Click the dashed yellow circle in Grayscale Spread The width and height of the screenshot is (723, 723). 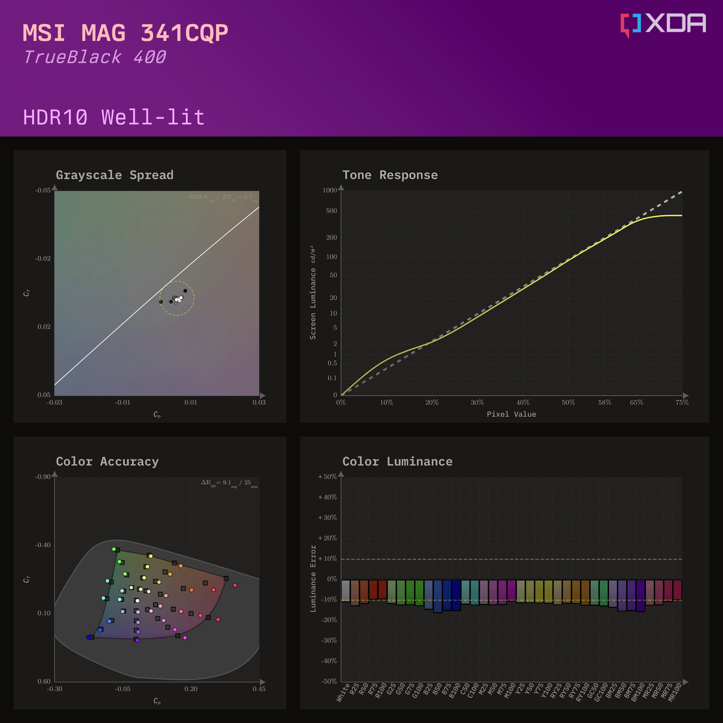click(177, 298)
